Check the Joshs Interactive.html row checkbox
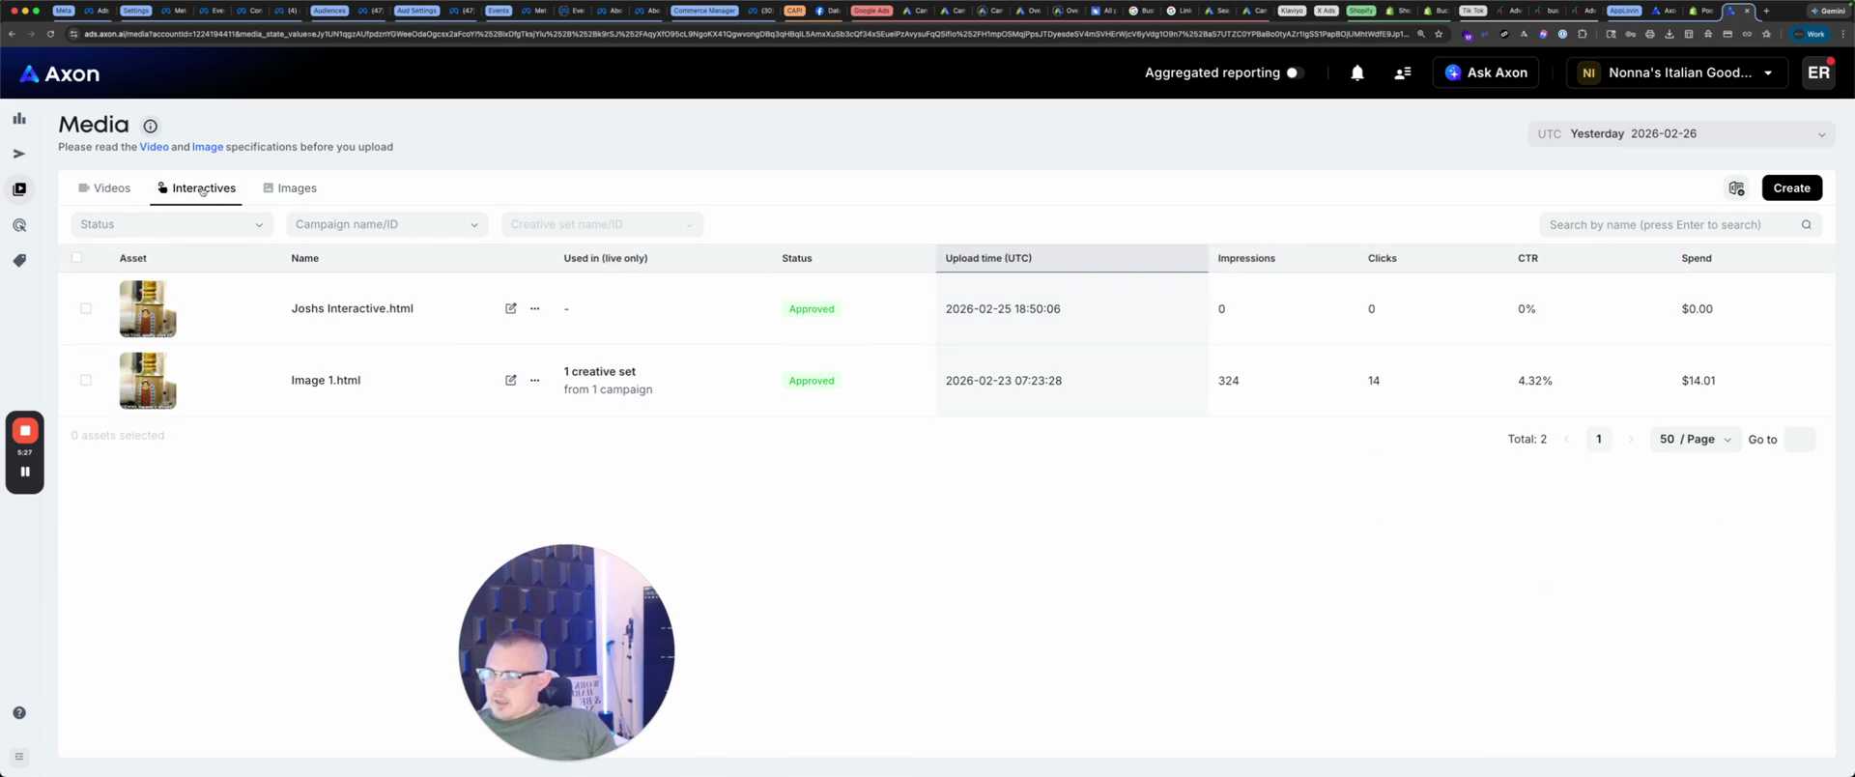Image resolution: width=1855 pixels, height=777 pixels. point(86,309)
